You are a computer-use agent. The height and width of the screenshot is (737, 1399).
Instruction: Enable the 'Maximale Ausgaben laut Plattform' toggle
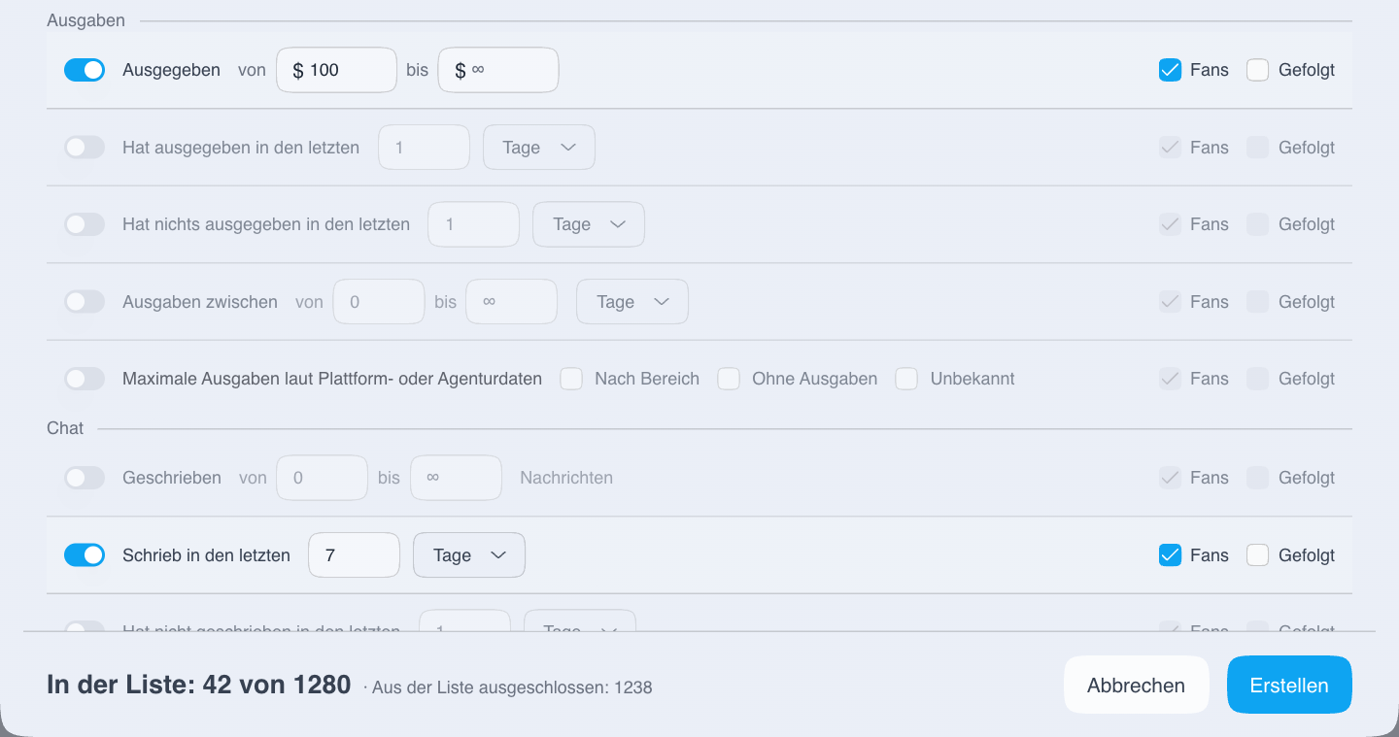pyautogui.click(x=85, y=379)
